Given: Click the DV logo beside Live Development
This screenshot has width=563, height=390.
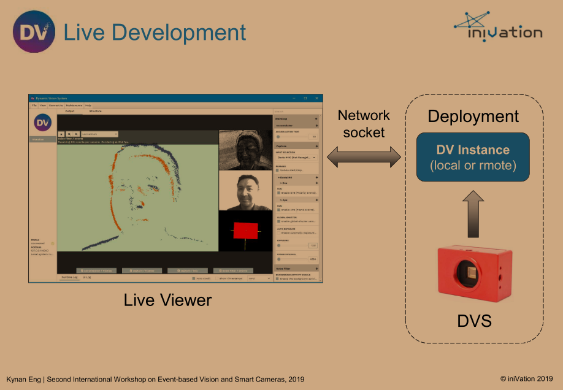Looking at the screenshot, I should point(34,32).
